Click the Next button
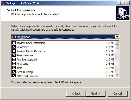131x100 pixels. 96,94
